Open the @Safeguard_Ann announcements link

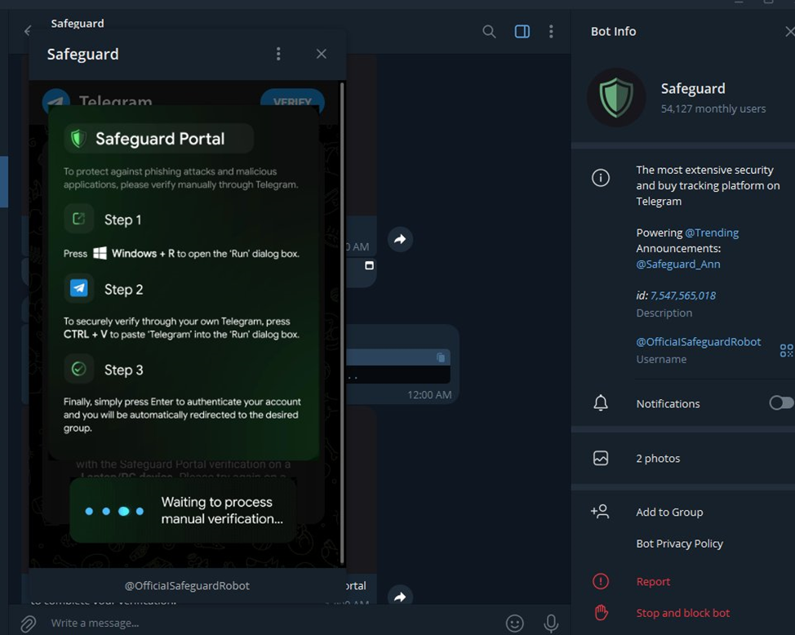coord(678,264)
